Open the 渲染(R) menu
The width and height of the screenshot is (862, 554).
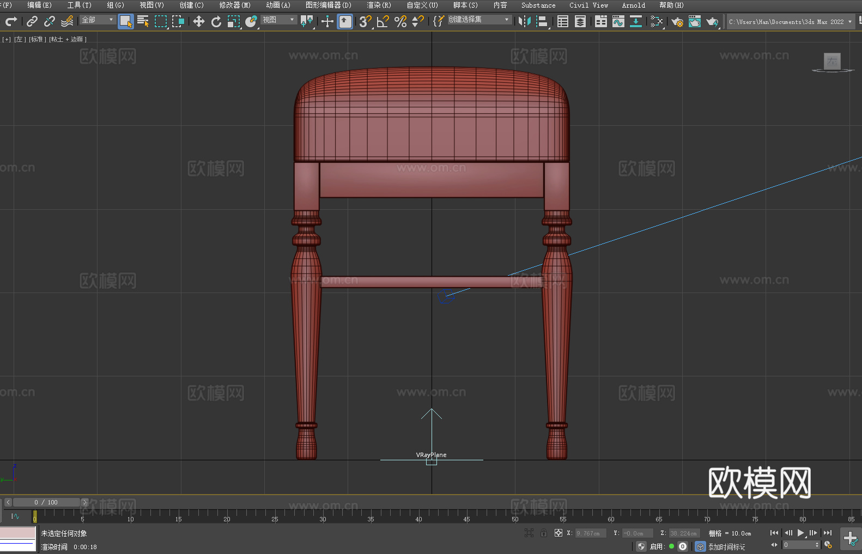(379, 5)
